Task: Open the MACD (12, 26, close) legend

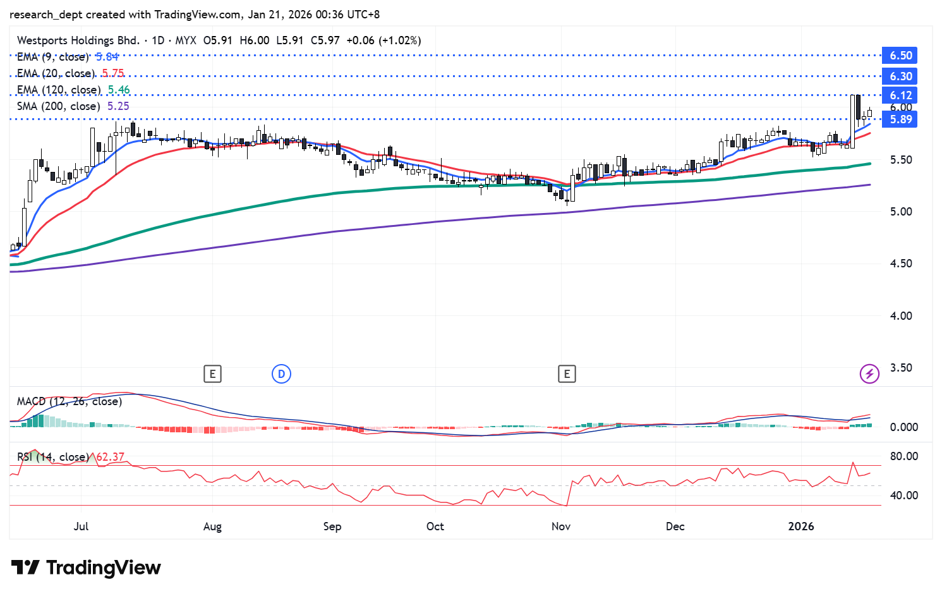Action: (69, 401)
